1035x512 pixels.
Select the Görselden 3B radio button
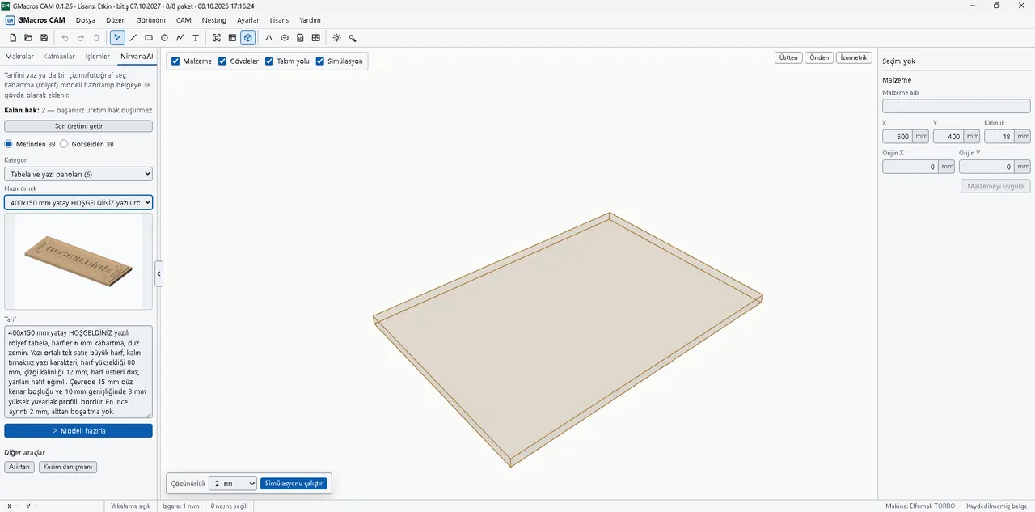(x=64, y=144)
